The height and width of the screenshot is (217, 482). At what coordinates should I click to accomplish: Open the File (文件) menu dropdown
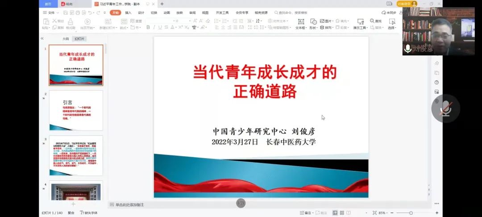pos(51,13)
